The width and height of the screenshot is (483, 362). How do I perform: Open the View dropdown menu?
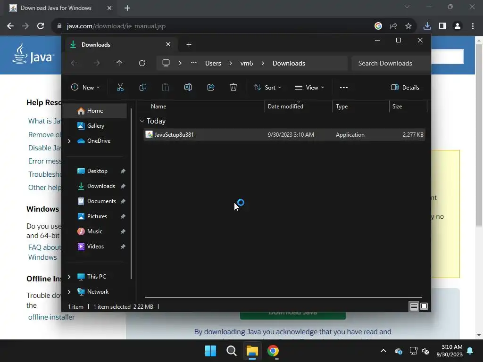pyautogui.click(x=309, y=87)
